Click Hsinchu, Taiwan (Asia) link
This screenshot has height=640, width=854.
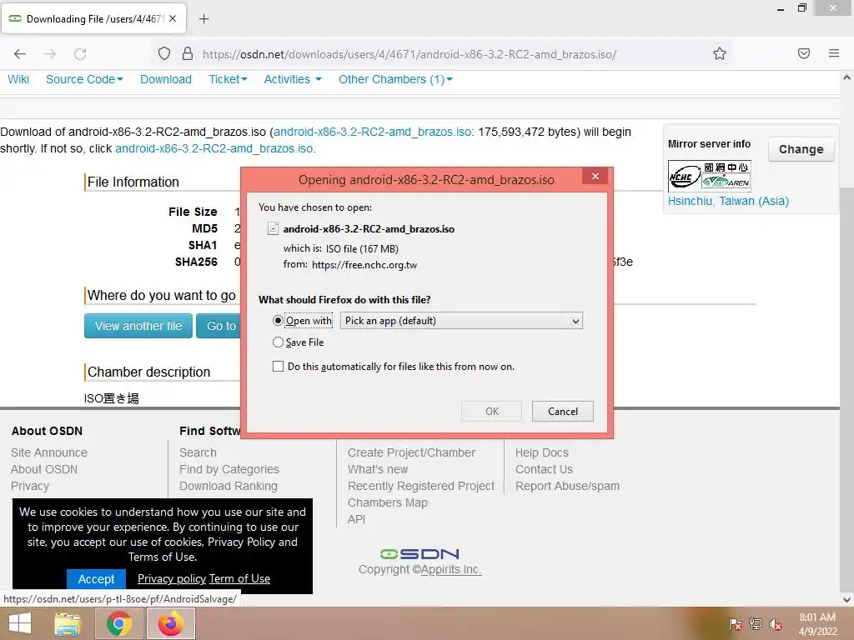[728, 201]
